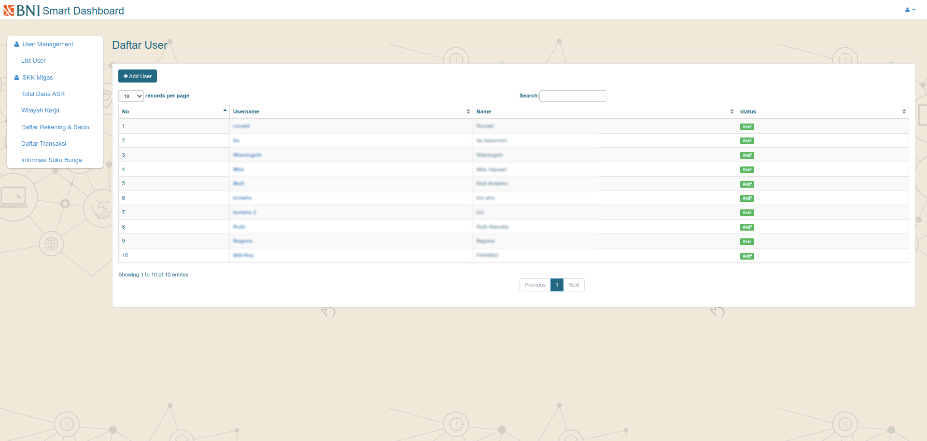Sort the table using the Username sort icon

tap(467, 111)
